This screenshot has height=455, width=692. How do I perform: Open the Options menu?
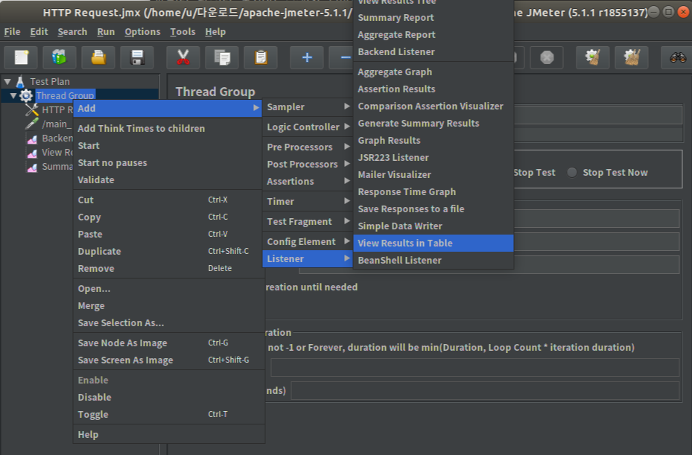click(x=142, y=32)
